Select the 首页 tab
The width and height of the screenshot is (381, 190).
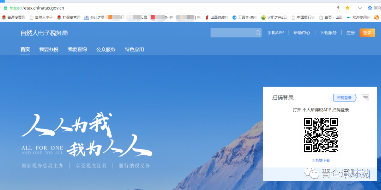25,49
